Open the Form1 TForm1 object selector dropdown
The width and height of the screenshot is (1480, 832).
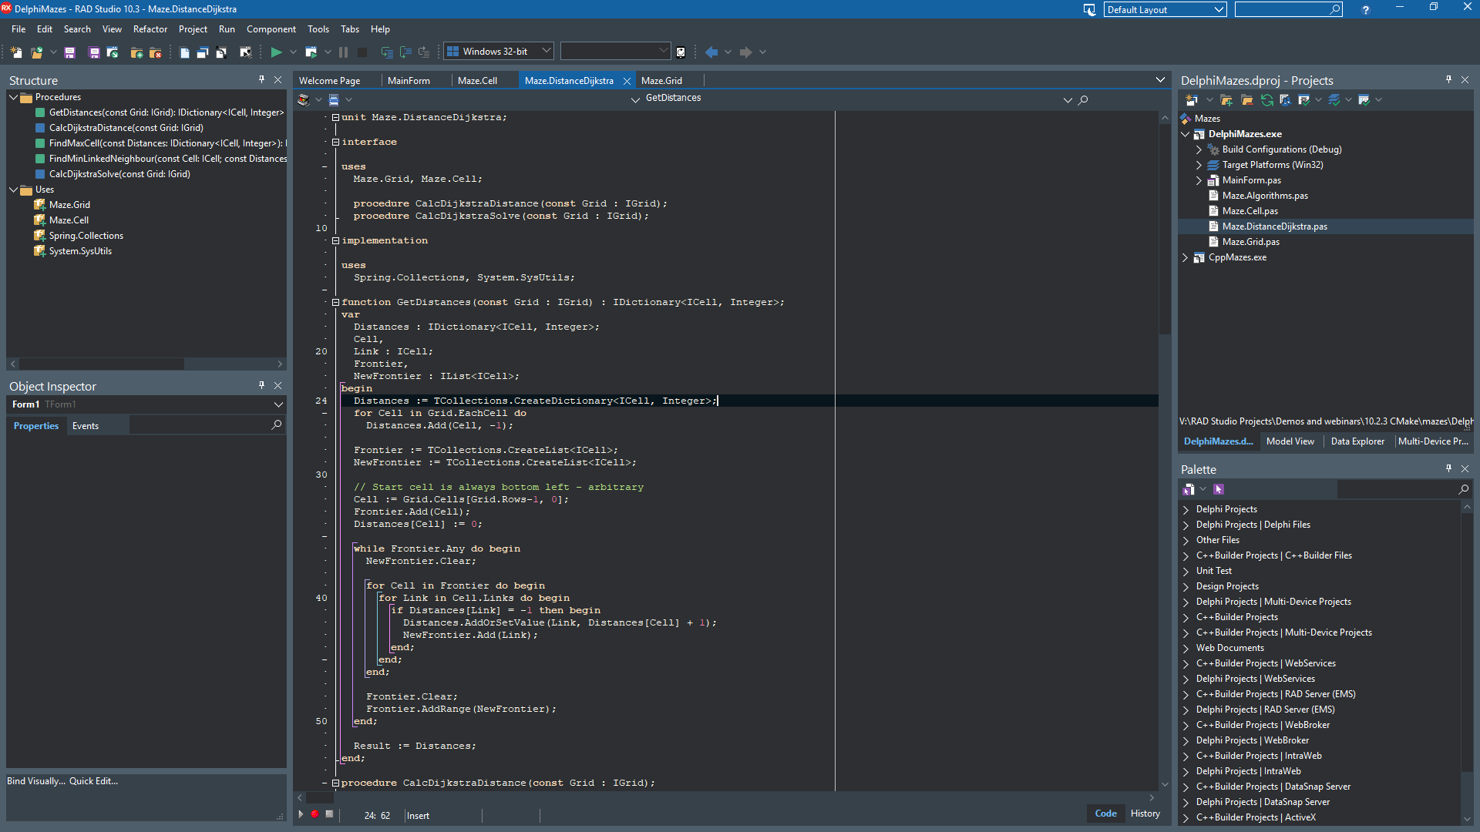(278, 404)
